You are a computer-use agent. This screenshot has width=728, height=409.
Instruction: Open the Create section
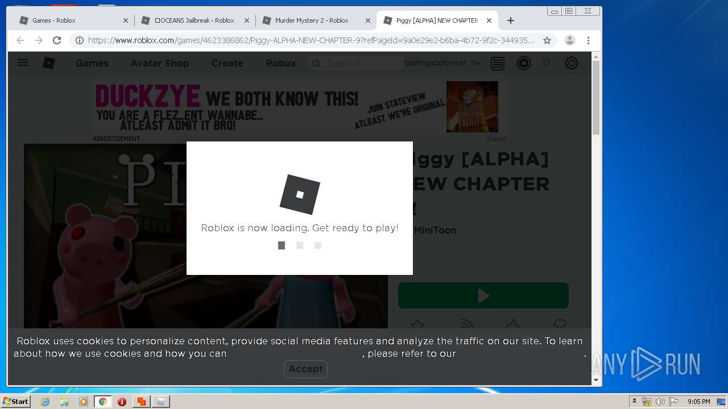(x=227, y=63)
